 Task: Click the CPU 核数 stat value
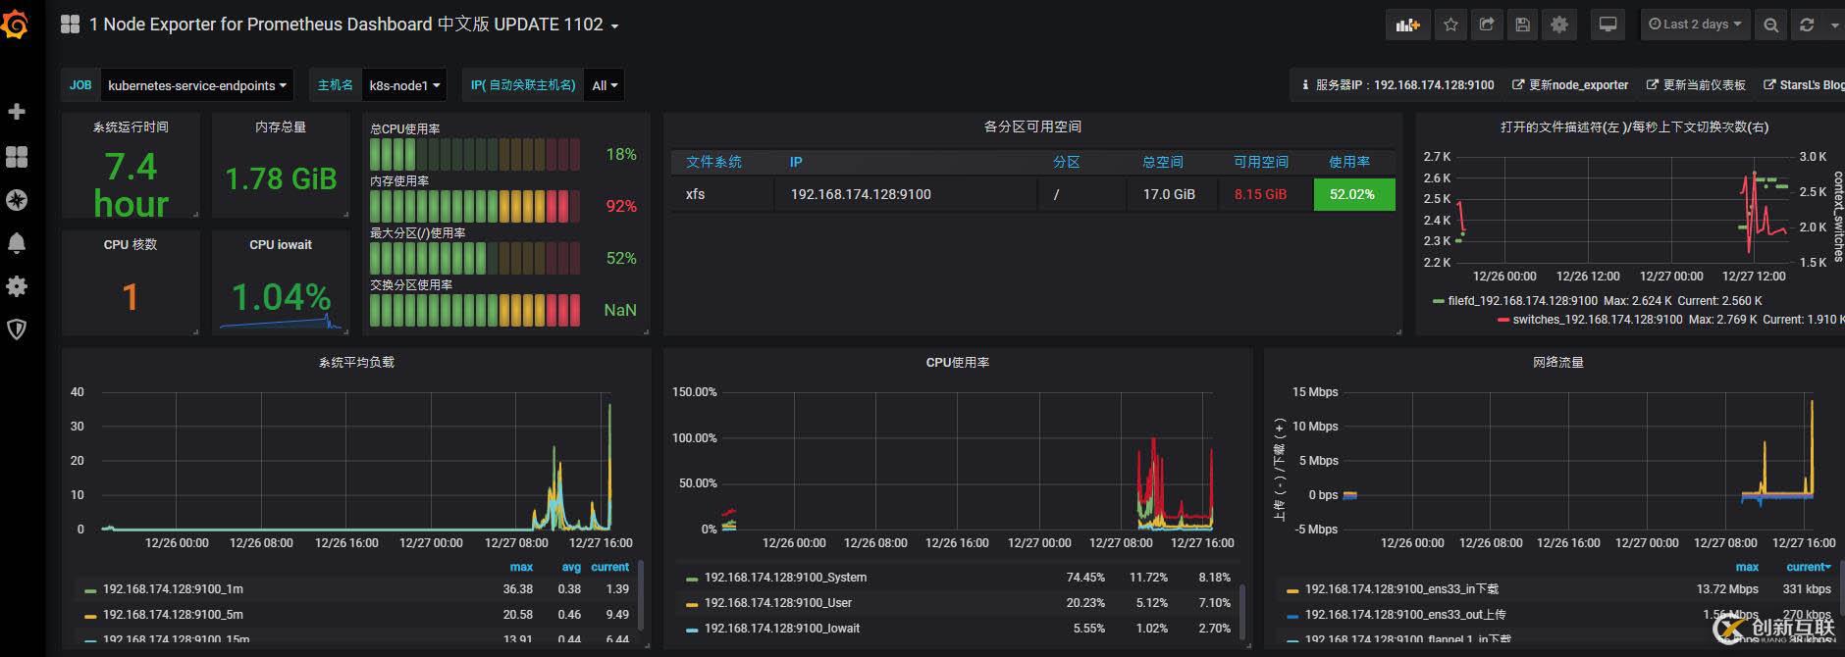pyautogui.click(x=130, y=297)
